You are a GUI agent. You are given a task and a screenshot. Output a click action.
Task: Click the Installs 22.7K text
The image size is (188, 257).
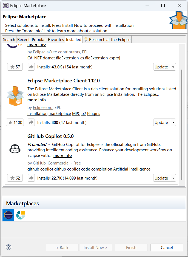(x=67, y=178)
